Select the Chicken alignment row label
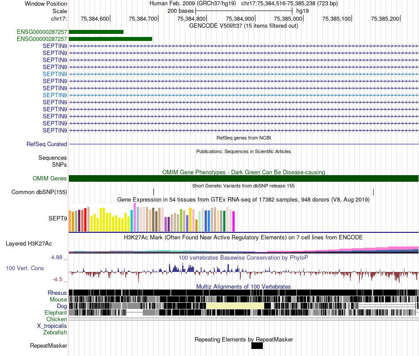The width and height of the screenshot is (419, 356). 56,319
